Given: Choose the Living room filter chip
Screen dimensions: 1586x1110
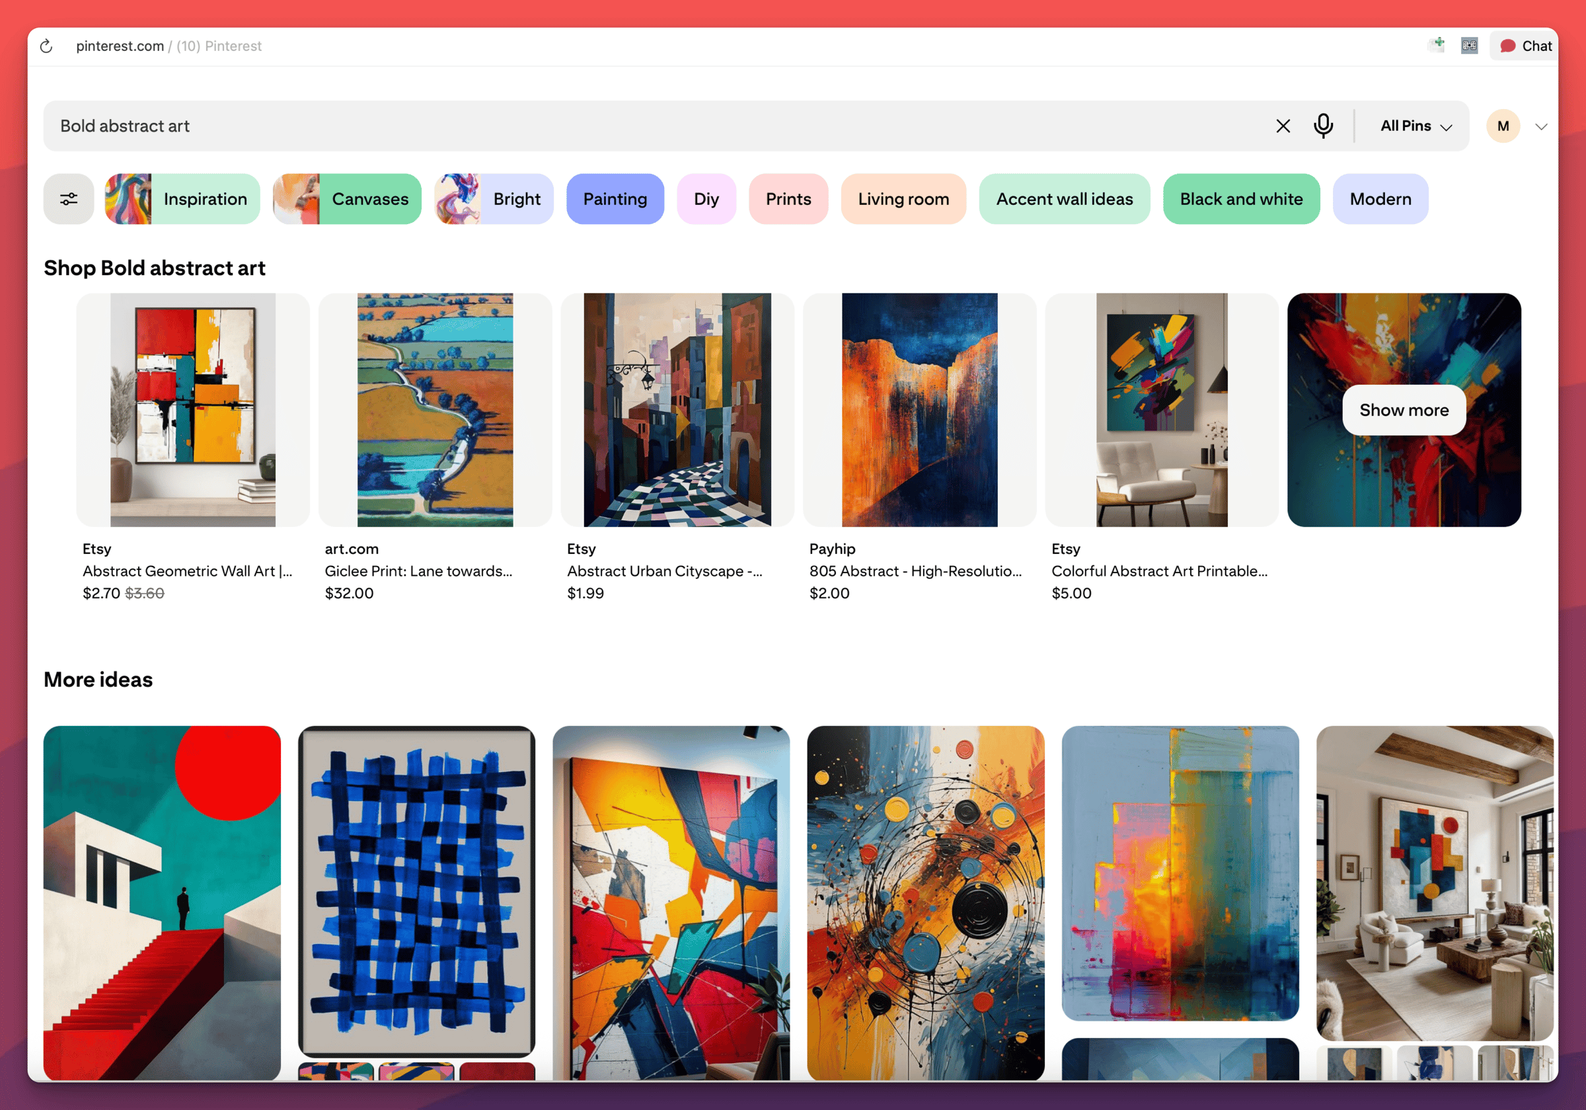Looking at the screenshot, I should pos(903,199).
